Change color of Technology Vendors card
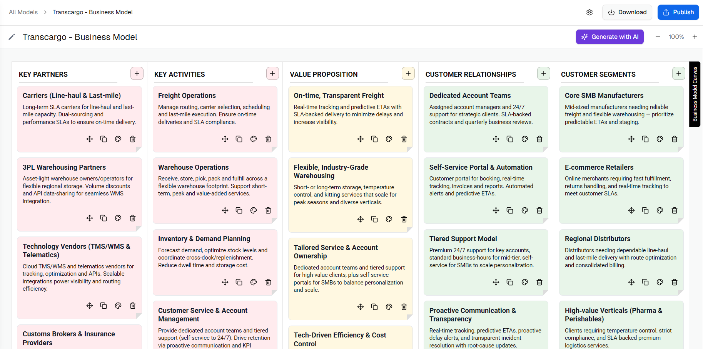 coord(118,306)
